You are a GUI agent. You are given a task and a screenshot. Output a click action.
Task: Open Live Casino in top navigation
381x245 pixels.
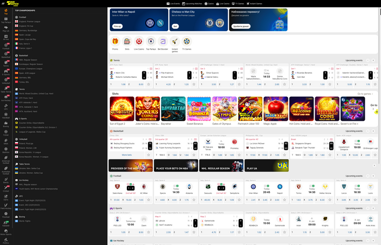(223, 4)
